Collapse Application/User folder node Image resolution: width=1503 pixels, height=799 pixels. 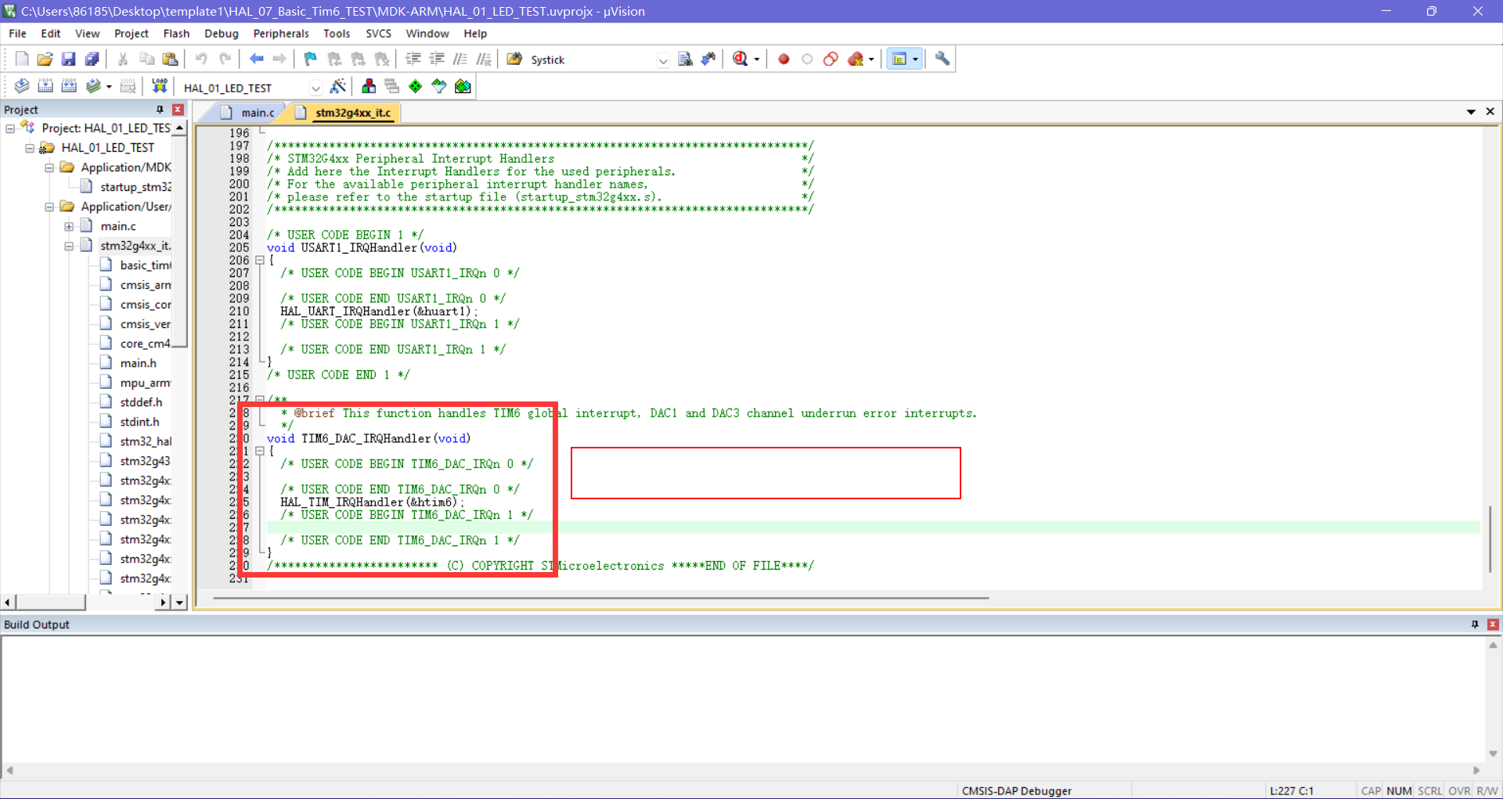[49, 207]
